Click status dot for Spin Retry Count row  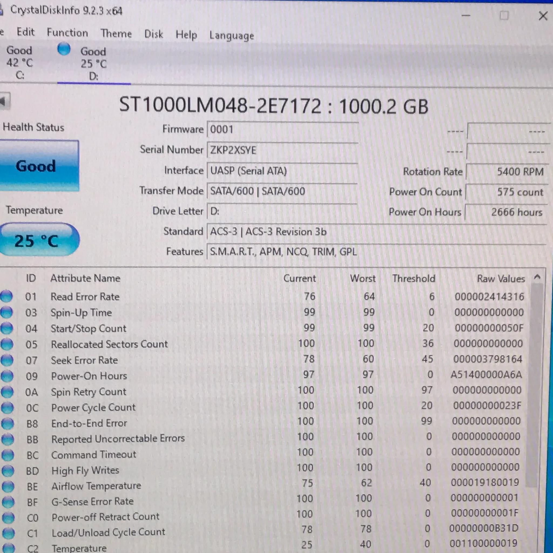[7, 392]
